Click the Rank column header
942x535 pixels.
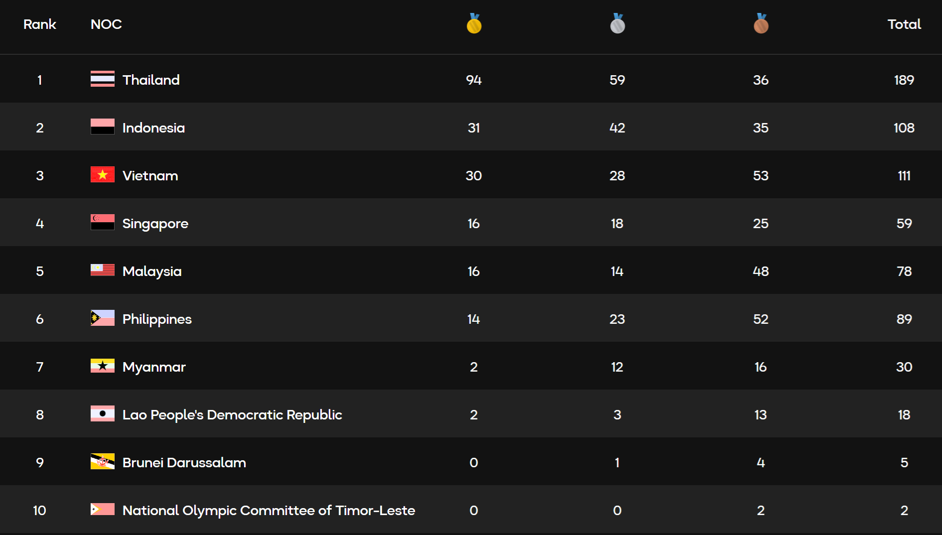click(40, 24)
